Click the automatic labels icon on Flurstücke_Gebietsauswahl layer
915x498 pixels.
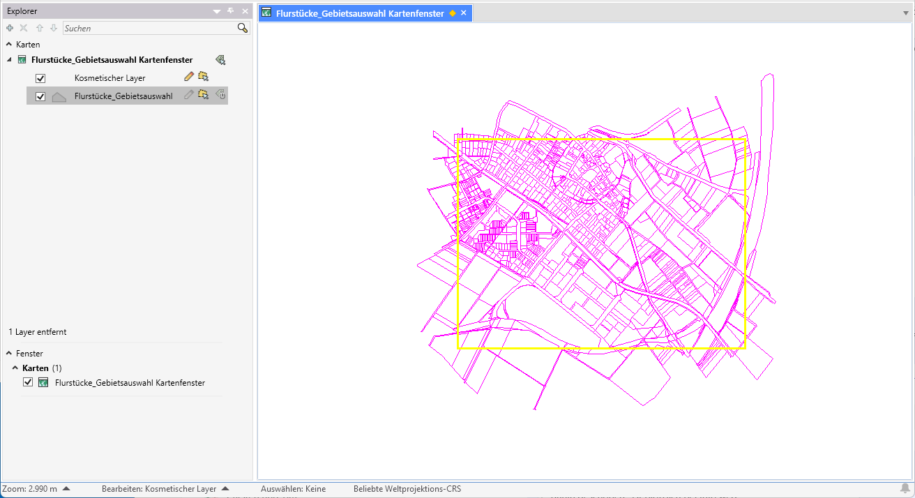[220, 95]
